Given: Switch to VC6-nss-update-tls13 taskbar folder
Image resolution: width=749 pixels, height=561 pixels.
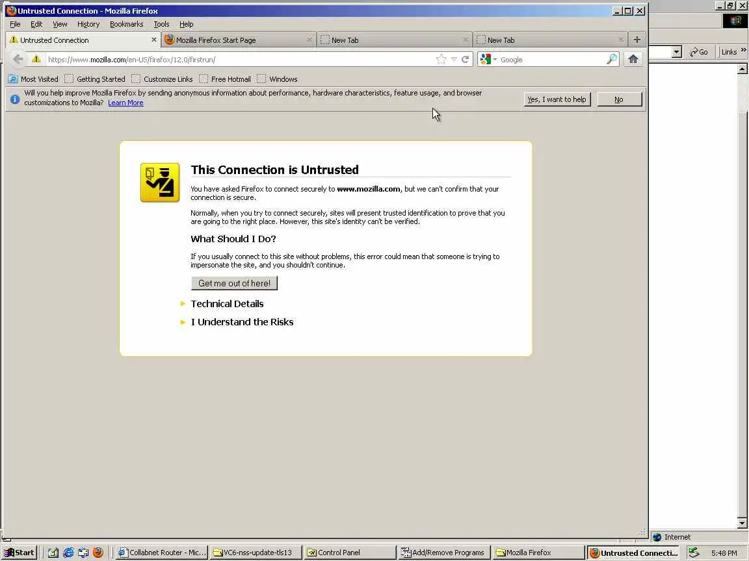Looking at the screenshot, I should click(x=256, y=553).
